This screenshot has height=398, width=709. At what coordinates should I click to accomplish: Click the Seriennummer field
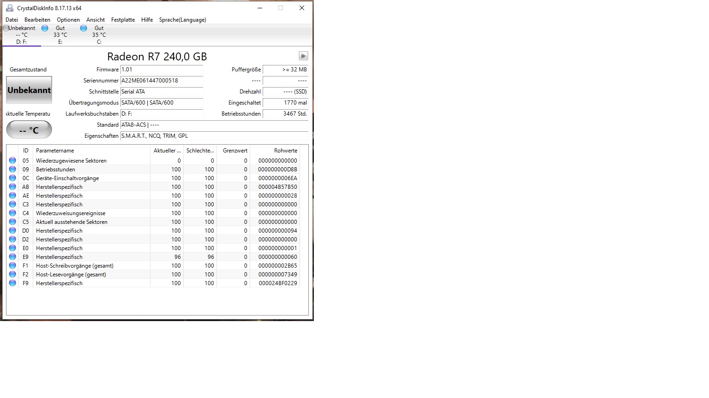[x=162, y=81]
